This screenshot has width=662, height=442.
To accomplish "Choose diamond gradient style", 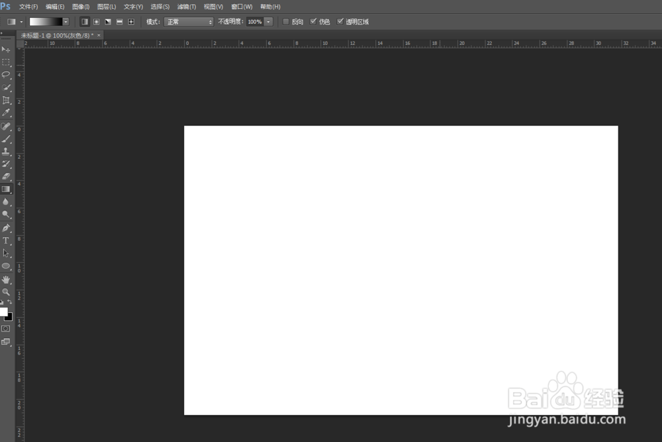I will [x=131, y=22].
